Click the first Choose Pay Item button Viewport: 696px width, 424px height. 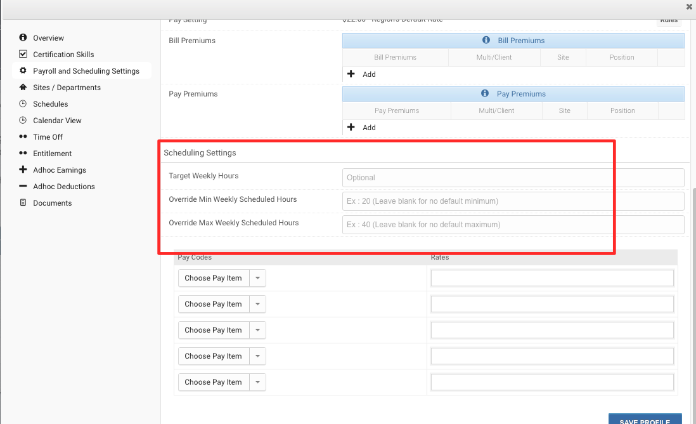click(x=214, y=278)
